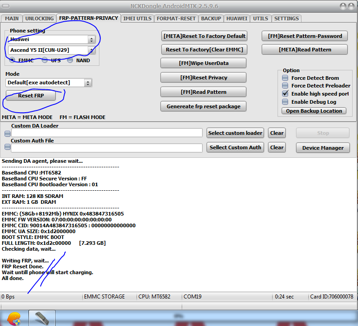Open the MAIN tab
The image size is (358, 326).
[x=12, y=18]
